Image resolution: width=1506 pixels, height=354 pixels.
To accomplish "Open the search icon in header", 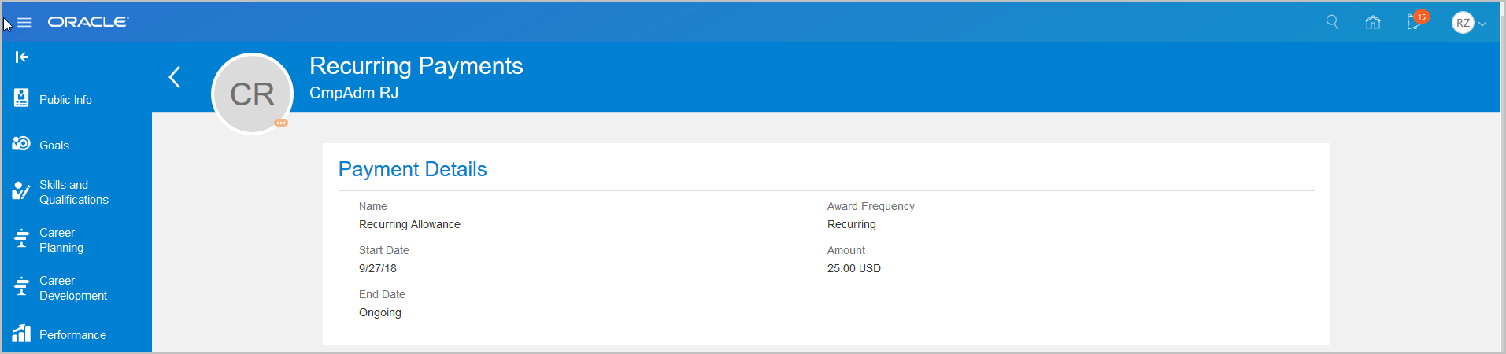I will click(1332, 22).
